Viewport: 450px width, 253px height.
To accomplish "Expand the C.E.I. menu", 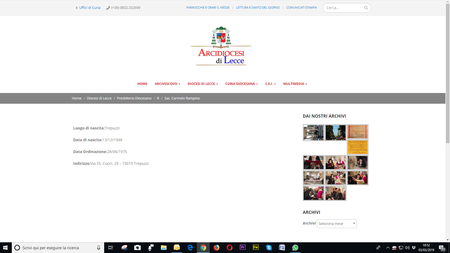I will [270, 84].
